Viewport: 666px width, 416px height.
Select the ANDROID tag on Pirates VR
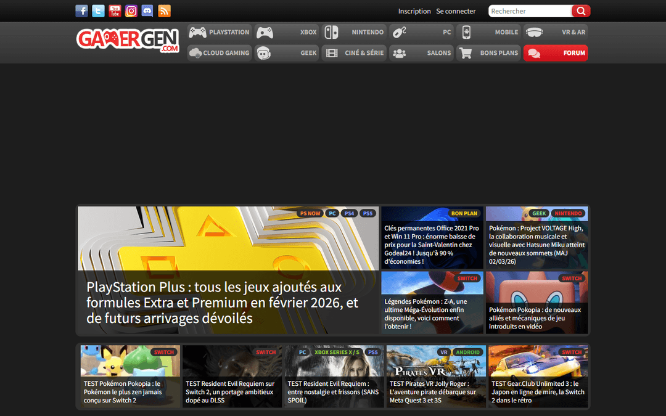[x=467, y=353]
